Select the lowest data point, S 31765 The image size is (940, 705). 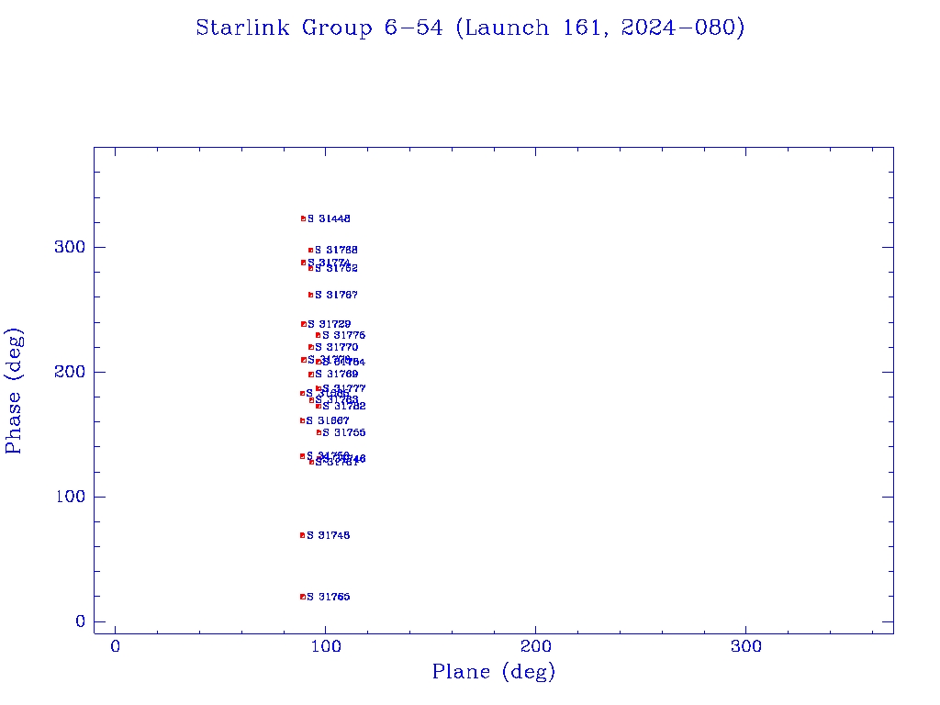point(302,597)
